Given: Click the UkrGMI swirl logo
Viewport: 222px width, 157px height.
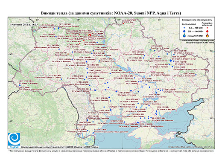Looking at the screenshot, I should click(14, 139).
